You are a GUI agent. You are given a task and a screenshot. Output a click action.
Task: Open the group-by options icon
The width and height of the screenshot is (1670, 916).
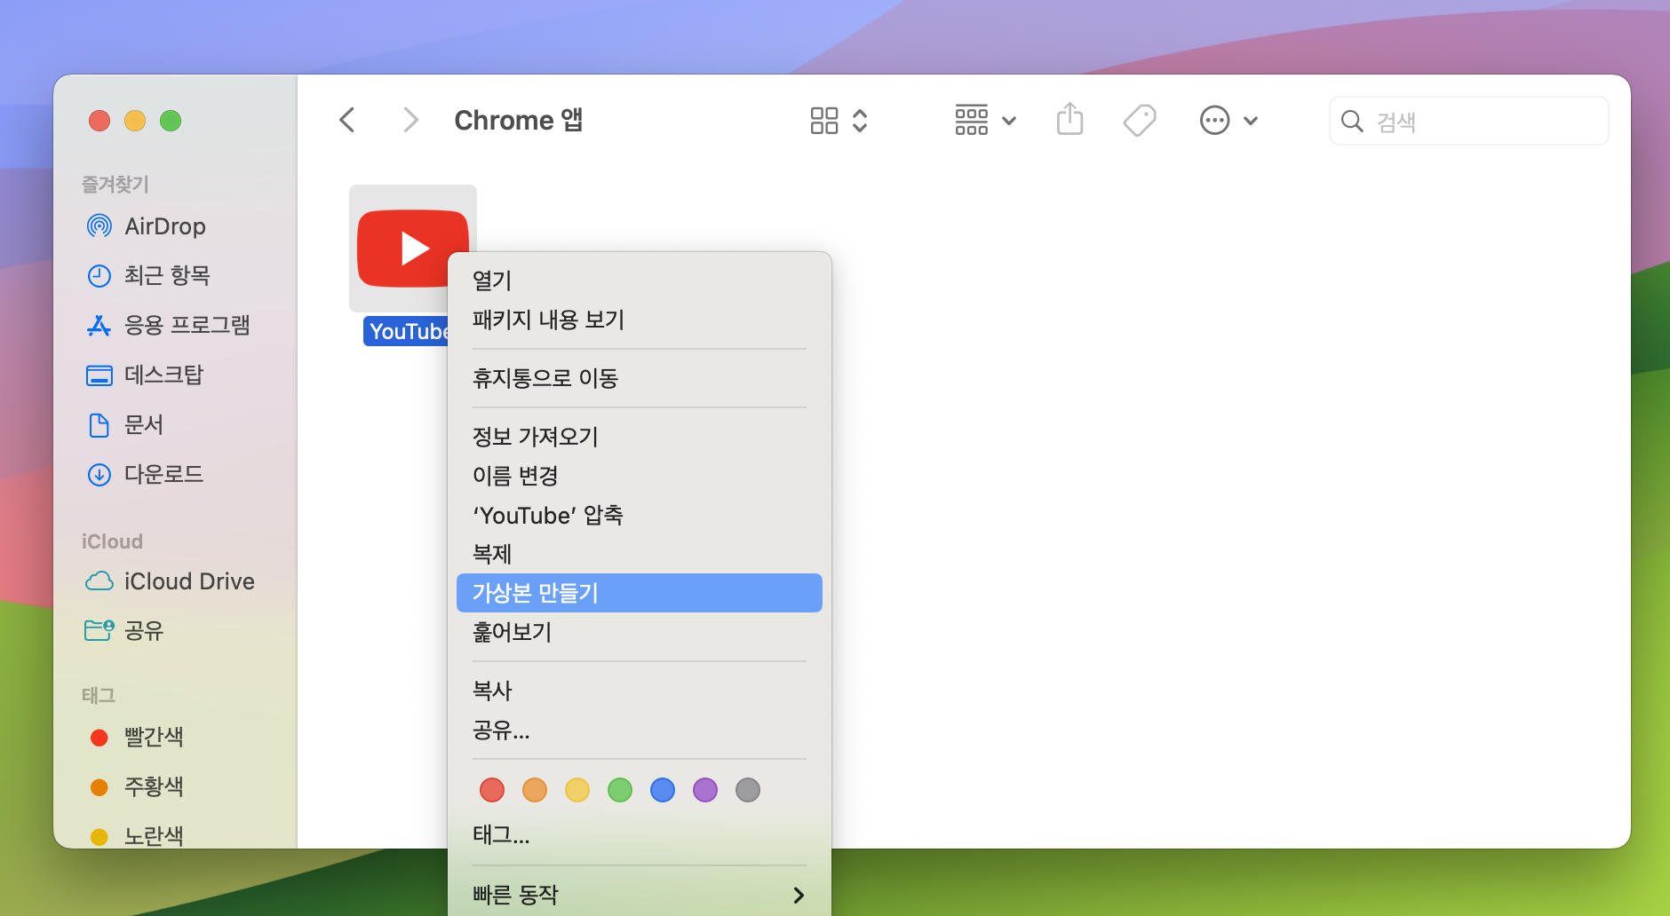click(972, 120)
